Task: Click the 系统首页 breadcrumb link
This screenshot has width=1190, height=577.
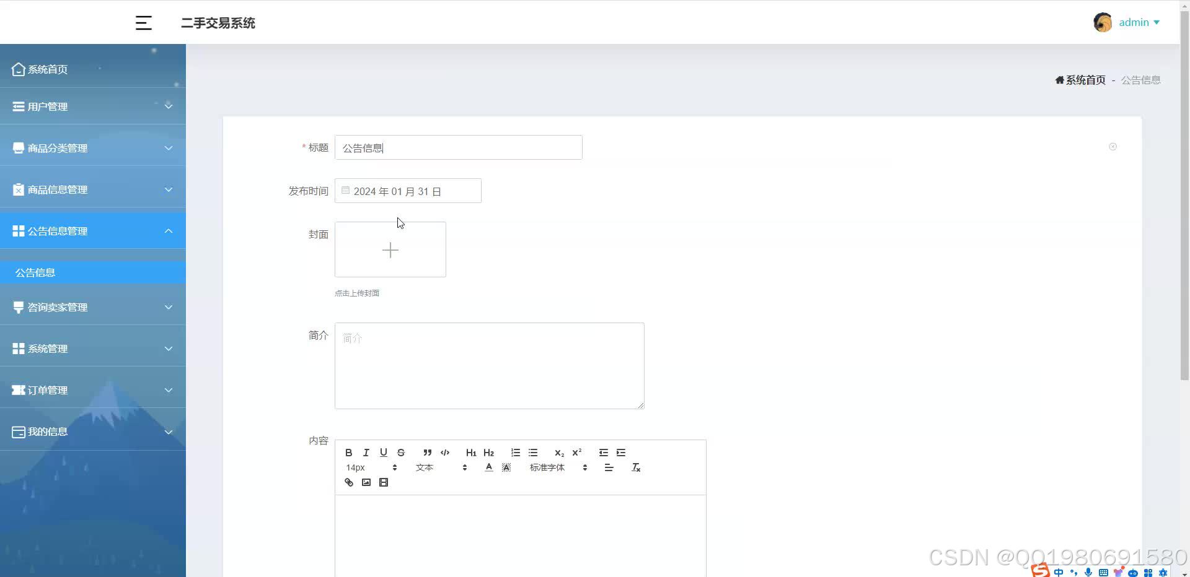Action: click(x=1080, y=80)
